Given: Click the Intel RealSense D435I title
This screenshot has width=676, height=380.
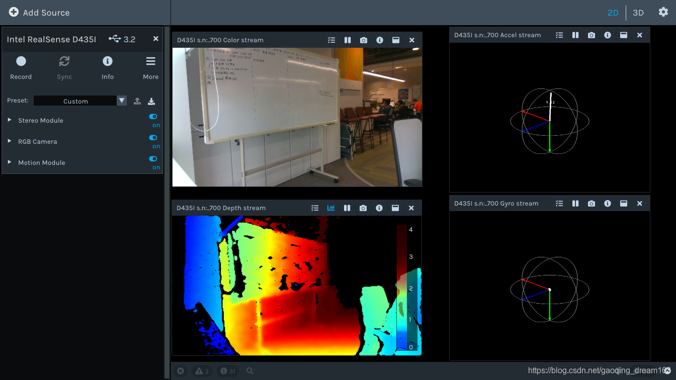Looking at the screenshot, I should click(x=51, y=39).
